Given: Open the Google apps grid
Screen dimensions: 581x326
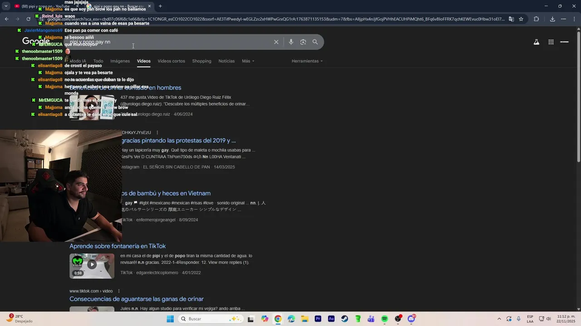Looking at the screenshot, I should pos(551,42).
